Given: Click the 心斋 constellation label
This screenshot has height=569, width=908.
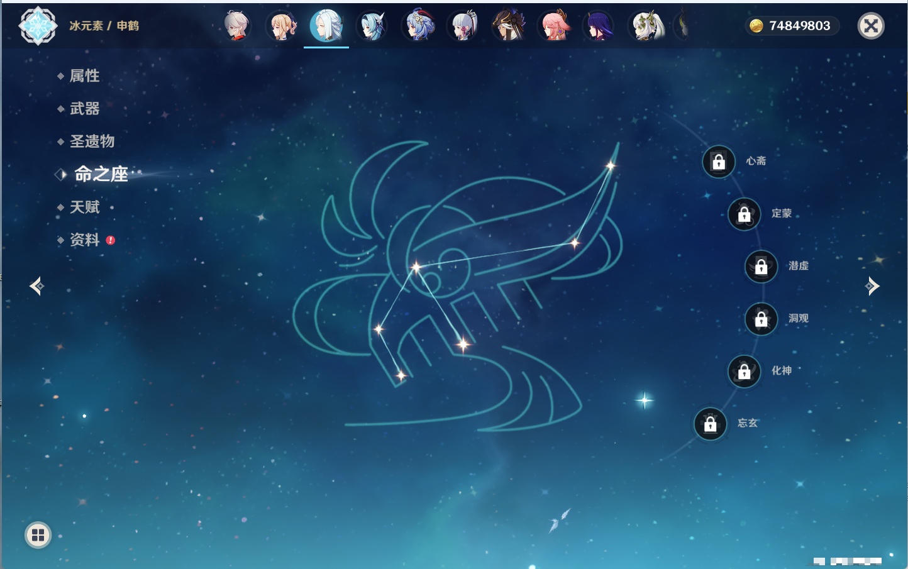Looking at the screenshot, I should coord(756,161).
